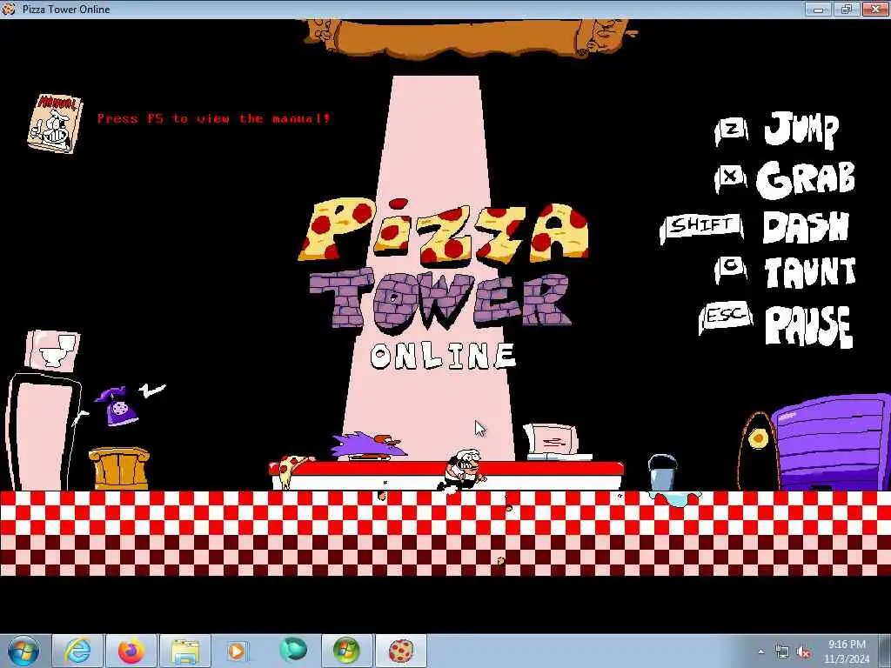This screenshot has height=668, width=891.
Task: Click the pizza slice on the counter
Action: [x=291, y=469]
